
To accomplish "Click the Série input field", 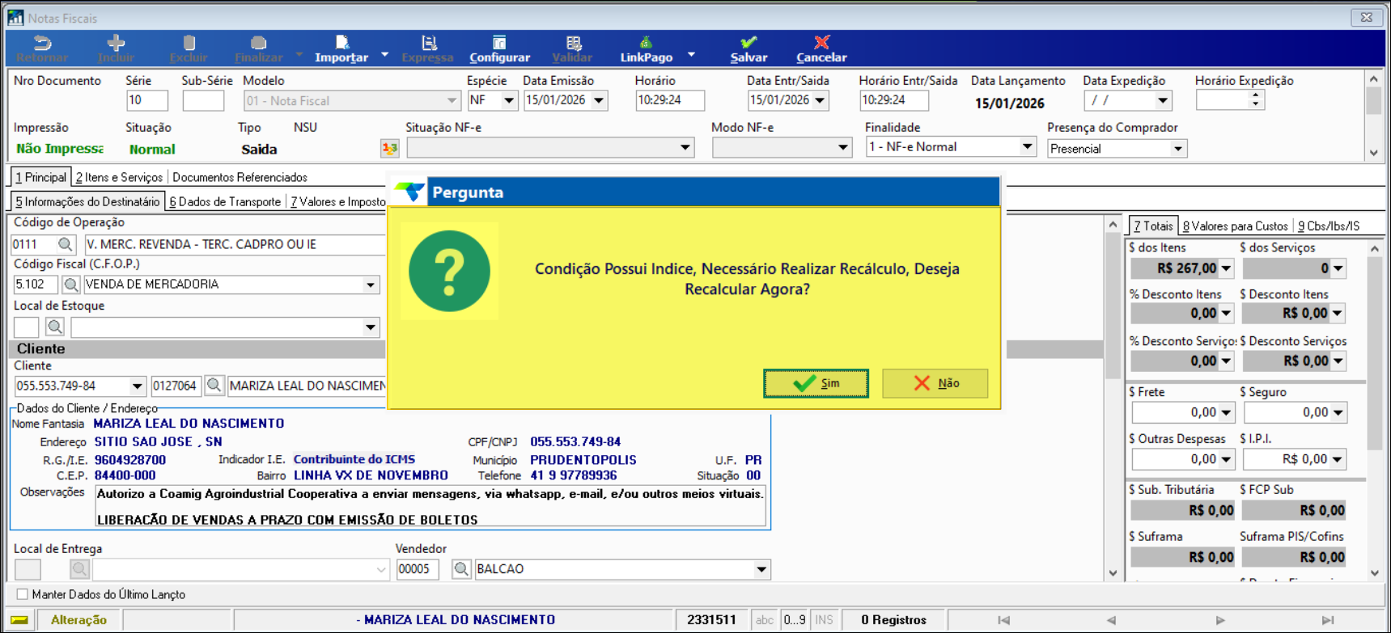I will pos(146,100).
